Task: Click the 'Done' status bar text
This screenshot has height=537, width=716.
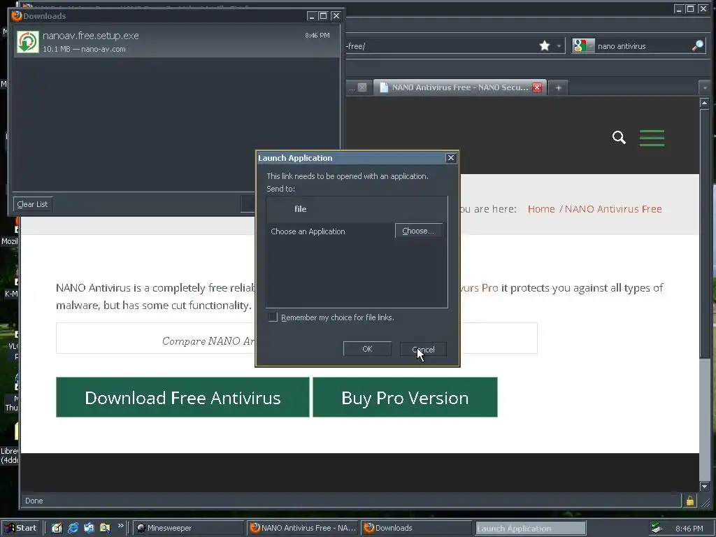Action: tap(34, 501)
